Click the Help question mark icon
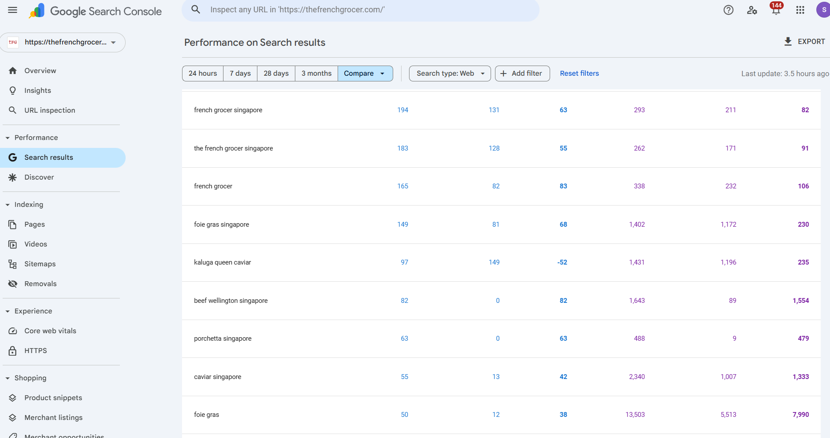Screen dimensions: 830x438 click(x=728, y=10)
